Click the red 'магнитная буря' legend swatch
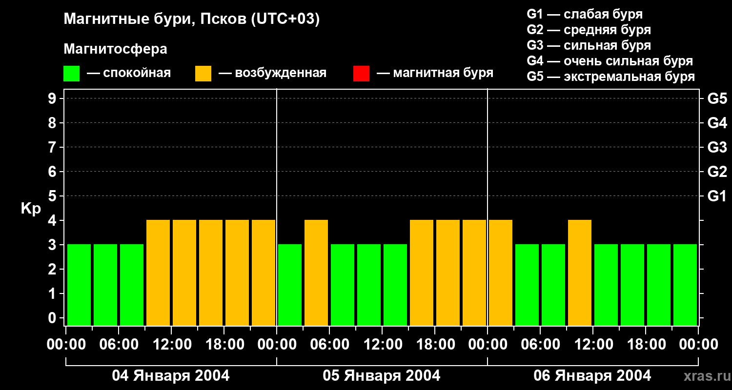Image resolution: width=732 pixels, height=390 pixels. pyautogui.click(x=361, y=74)
